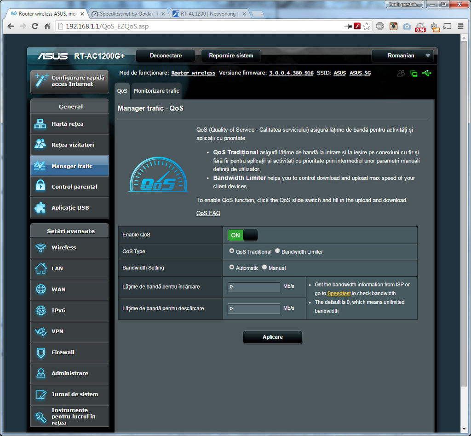The image size is (471, 436).
Task: Click the USB status icon in header
Action: click(x=426, y=73)
